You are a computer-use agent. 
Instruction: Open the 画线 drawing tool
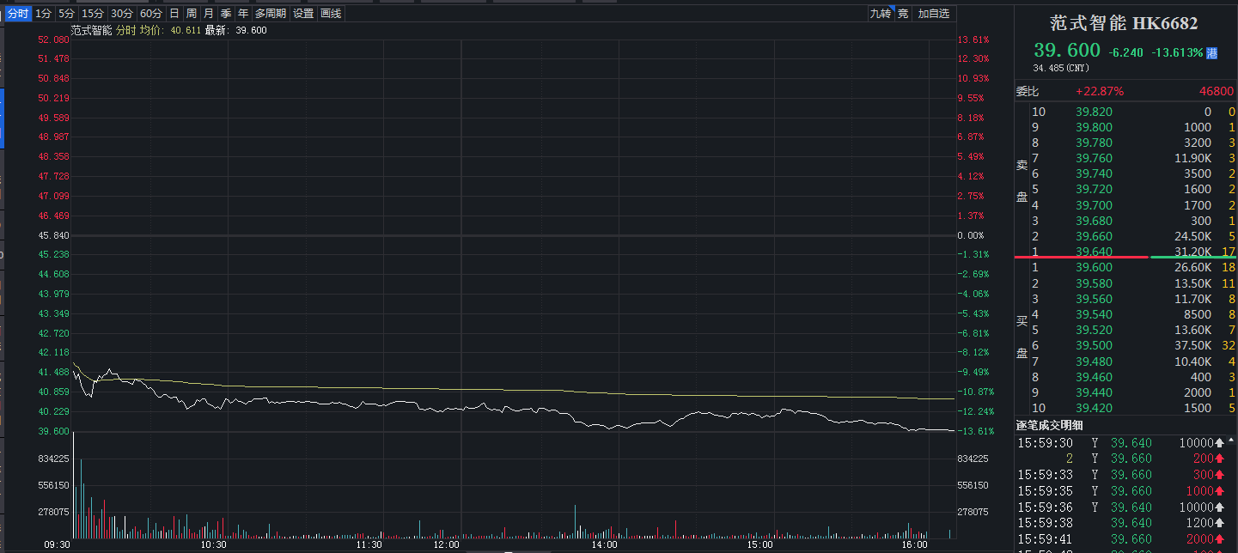330,13
